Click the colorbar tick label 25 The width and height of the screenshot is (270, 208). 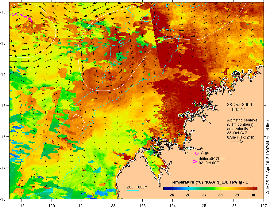pyautogui.click(x=172, y=195)
